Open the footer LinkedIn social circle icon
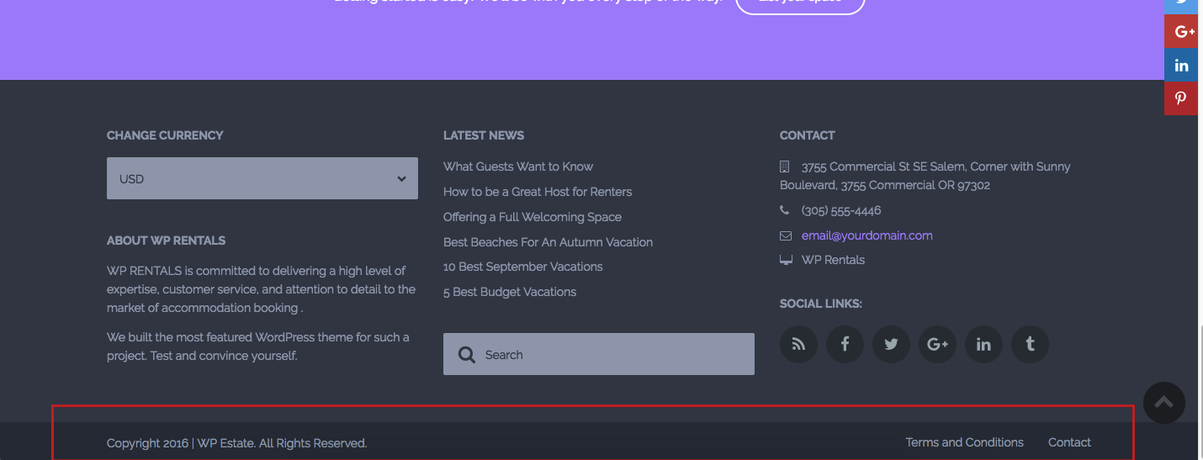Image resolution: width=1203 pixels, height=460 pixels. click(x=983, y=344)
